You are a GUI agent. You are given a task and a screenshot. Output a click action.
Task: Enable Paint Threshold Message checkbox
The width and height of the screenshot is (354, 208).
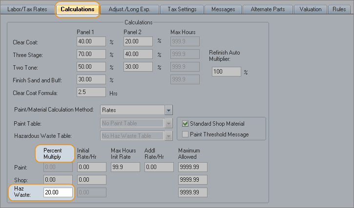click(185, 134)
